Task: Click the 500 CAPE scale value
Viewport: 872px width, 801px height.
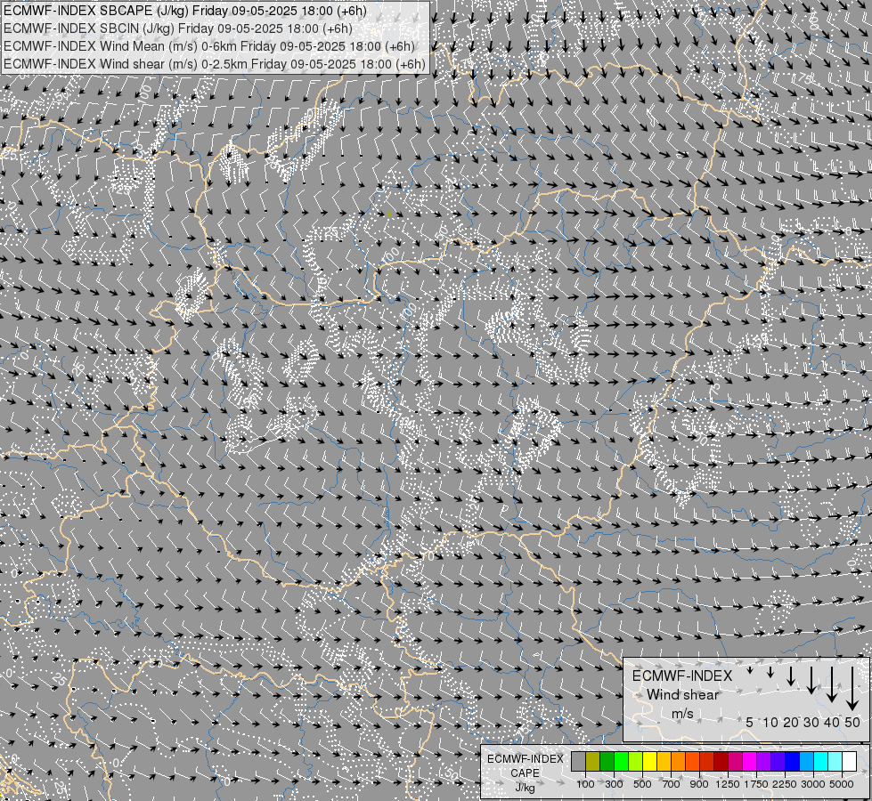Action: pos(642,784)
